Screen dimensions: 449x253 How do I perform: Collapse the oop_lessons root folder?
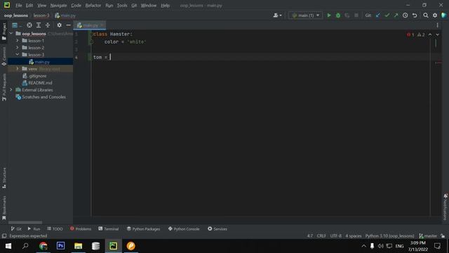(x=11, y=34)
